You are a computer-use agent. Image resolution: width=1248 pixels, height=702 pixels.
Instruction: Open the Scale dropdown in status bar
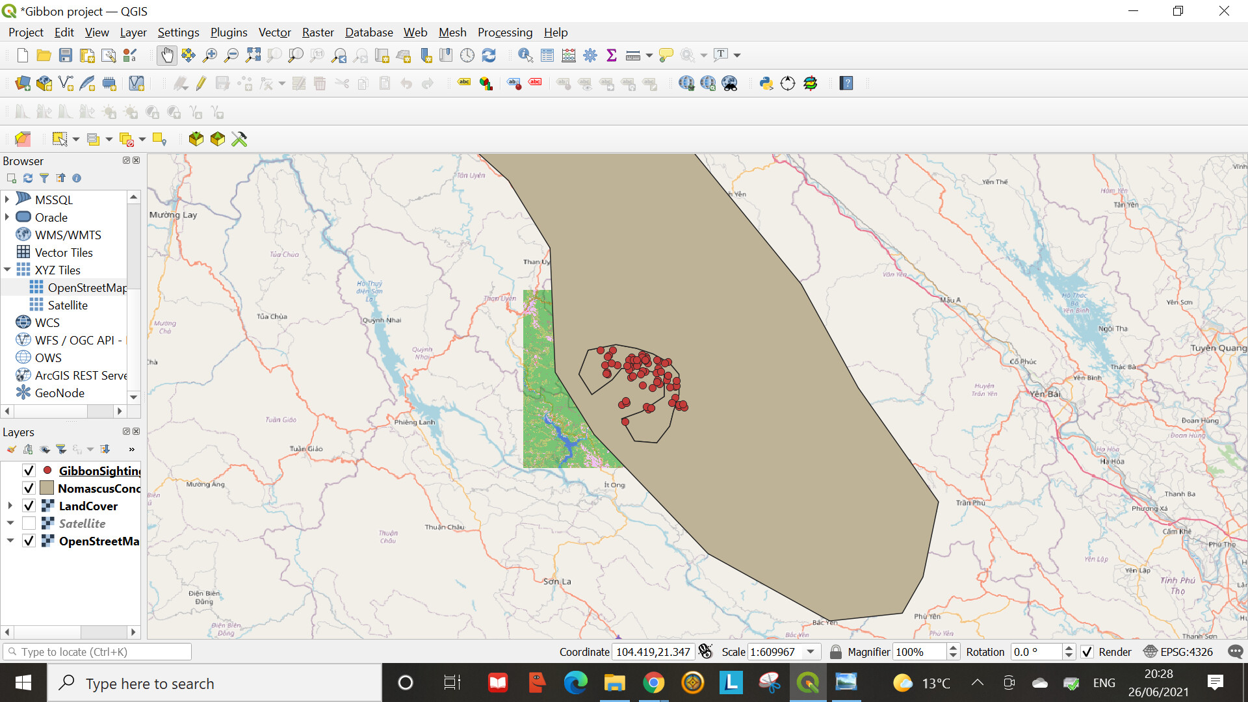(x=811, y=652)
